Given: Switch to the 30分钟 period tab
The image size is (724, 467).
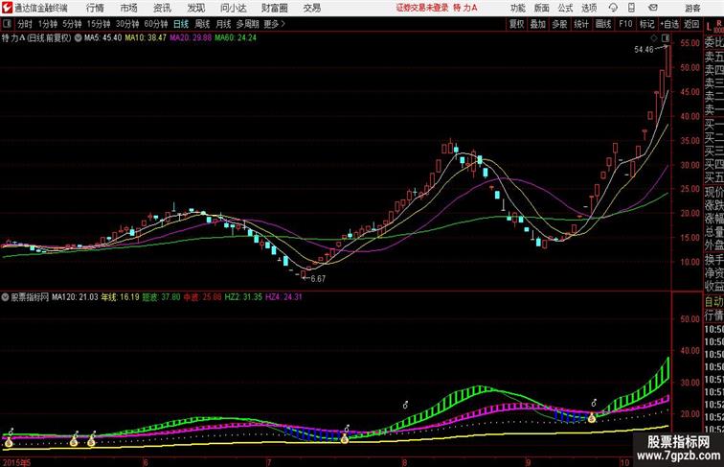Looking at the screenshot, I should [x=127, y=24].
